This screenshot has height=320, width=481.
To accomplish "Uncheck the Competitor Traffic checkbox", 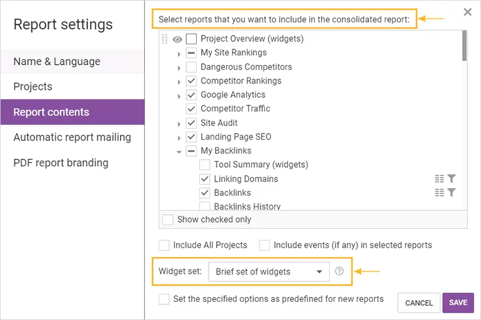I will (x=191, y=109).
